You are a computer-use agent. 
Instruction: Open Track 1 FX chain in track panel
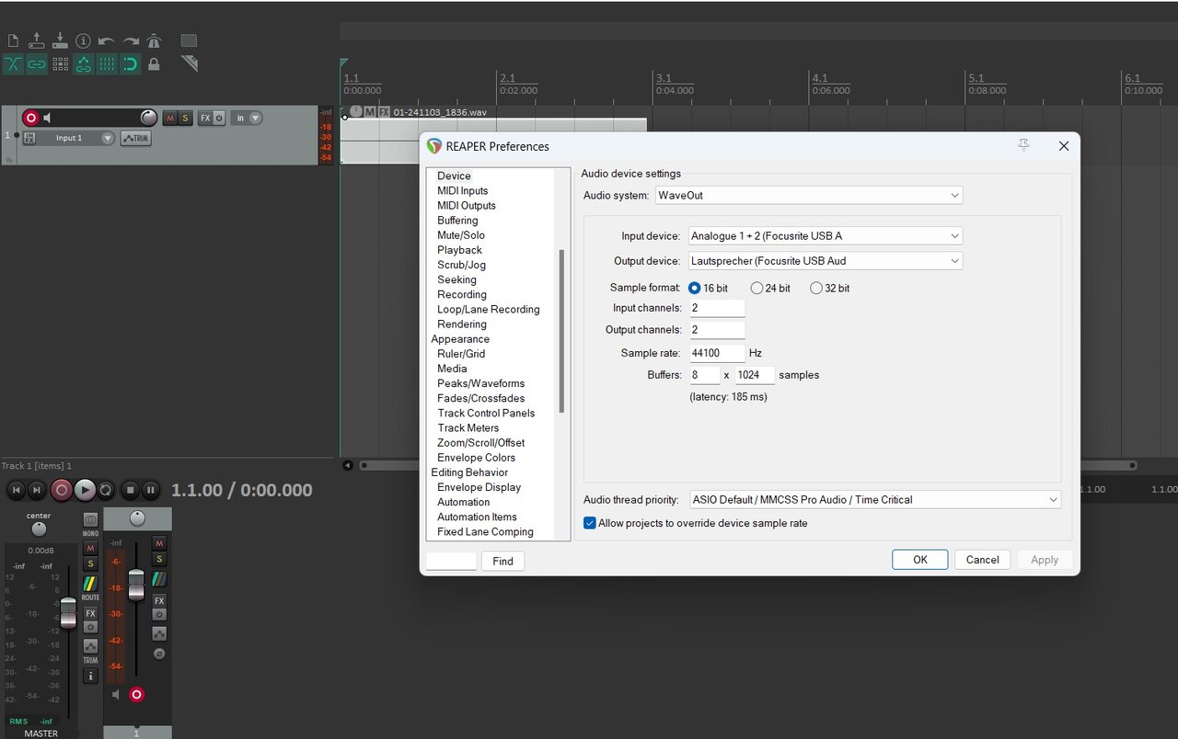pyautogui.click(x=205, y=118)
